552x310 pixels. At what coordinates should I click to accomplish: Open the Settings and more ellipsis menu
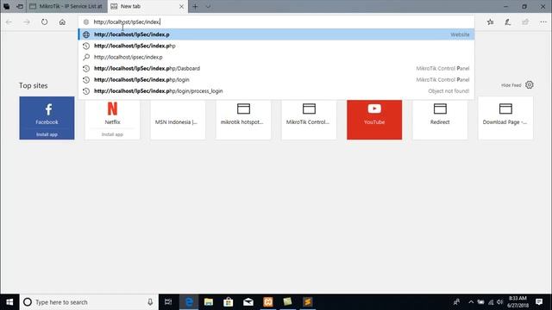[x=543, y=22]
